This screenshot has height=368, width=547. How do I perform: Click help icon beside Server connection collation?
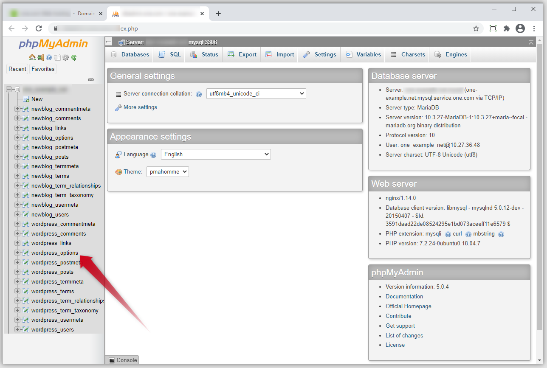(199, 94)
